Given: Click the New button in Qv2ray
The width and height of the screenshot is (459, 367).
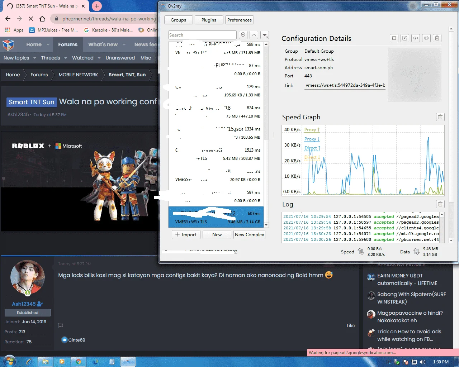Looking at the screenshot, I should [217, 234].
